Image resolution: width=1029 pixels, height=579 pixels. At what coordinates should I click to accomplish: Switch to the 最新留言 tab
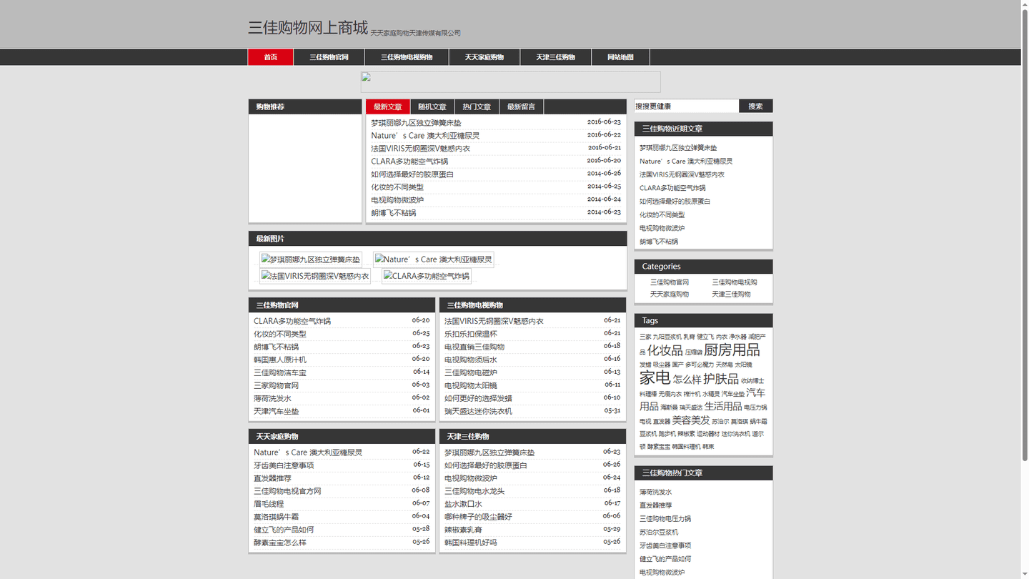(521, 107)
